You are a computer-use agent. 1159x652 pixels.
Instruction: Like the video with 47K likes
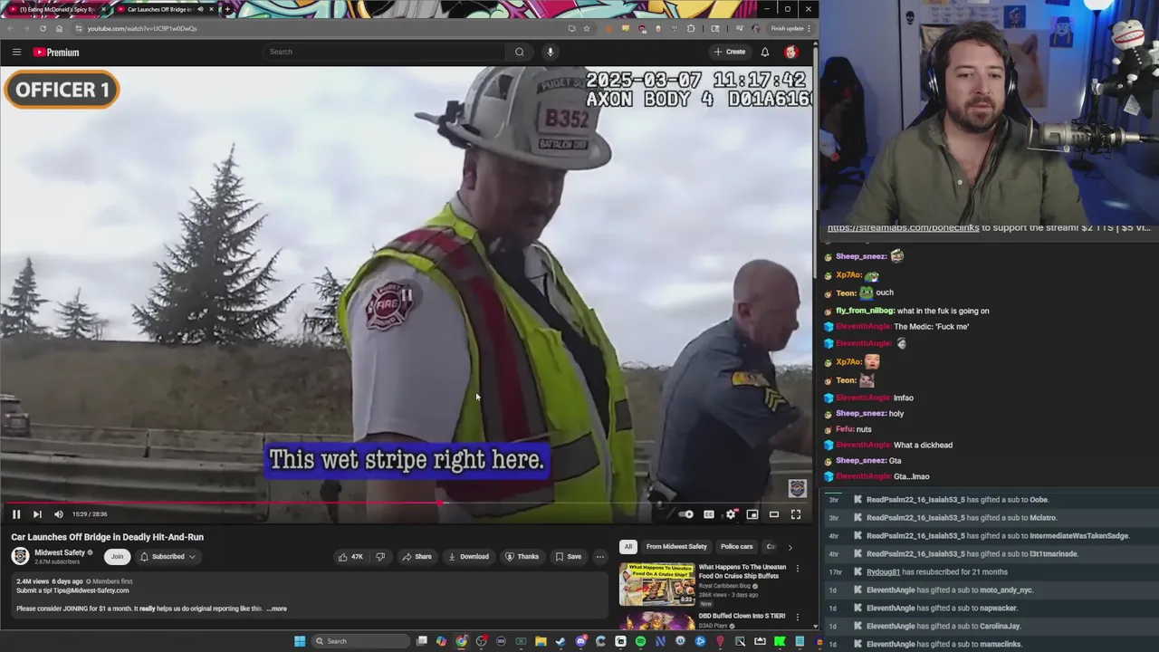tap(350, 557)
